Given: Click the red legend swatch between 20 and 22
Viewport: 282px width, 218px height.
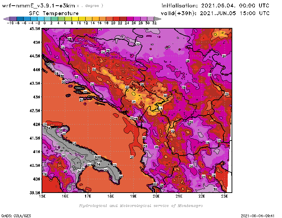Looking at the screenshot, I should click(x=116, y=19).
